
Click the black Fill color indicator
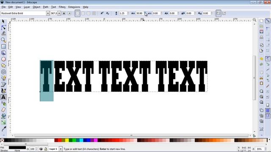tap(17, 148)
